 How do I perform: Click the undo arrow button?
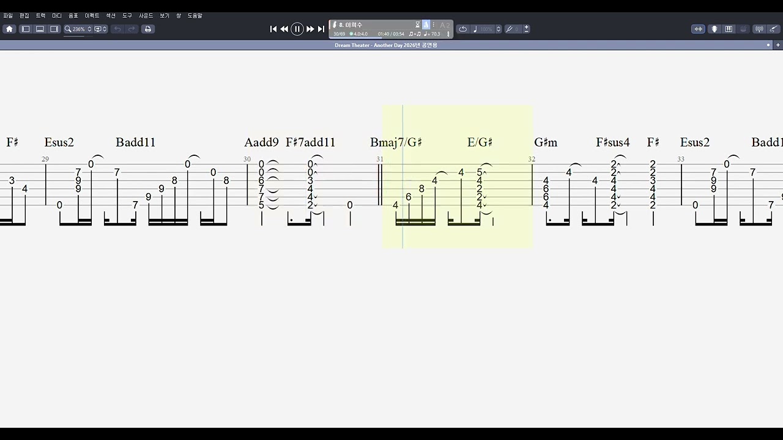[x=117, y=29]
